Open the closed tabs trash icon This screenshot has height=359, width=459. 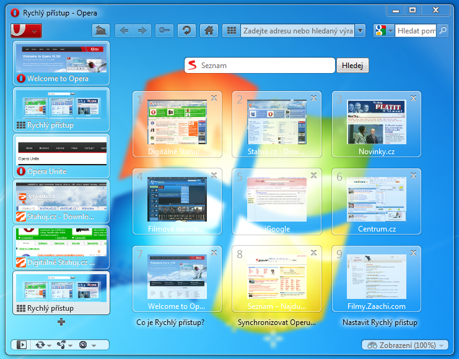tap(101, 30)
